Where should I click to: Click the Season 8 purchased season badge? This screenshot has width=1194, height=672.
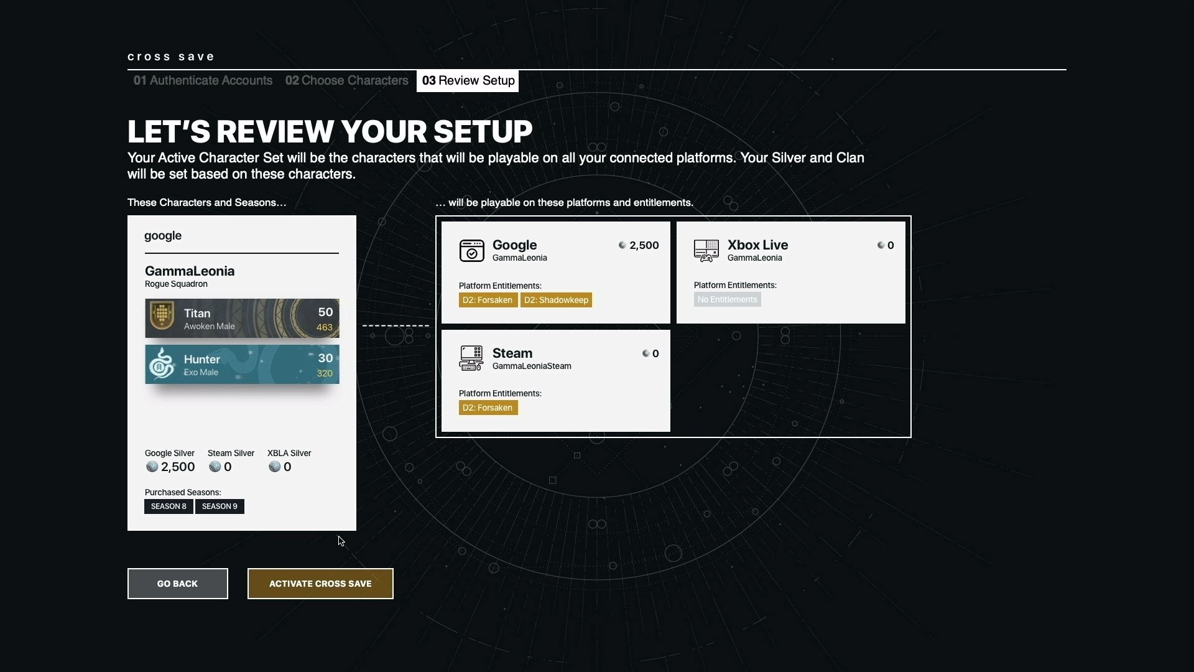(169, 506)
